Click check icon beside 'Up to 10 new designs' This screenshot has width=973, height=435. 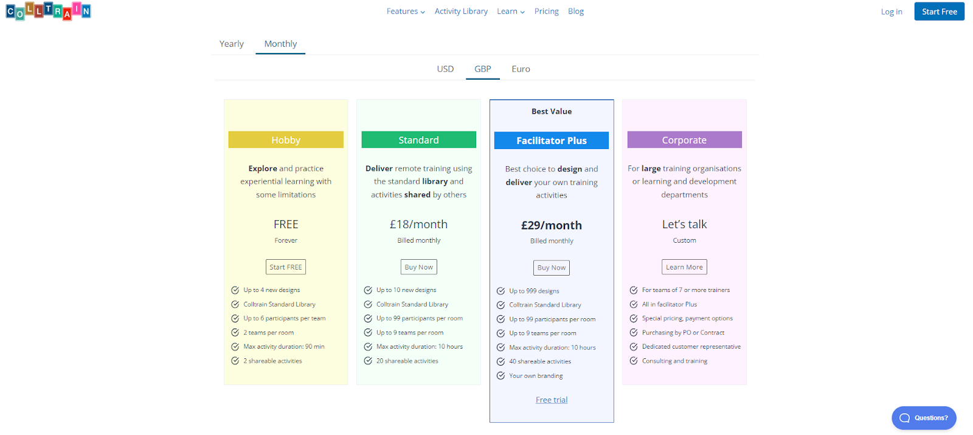coord(368,290)
